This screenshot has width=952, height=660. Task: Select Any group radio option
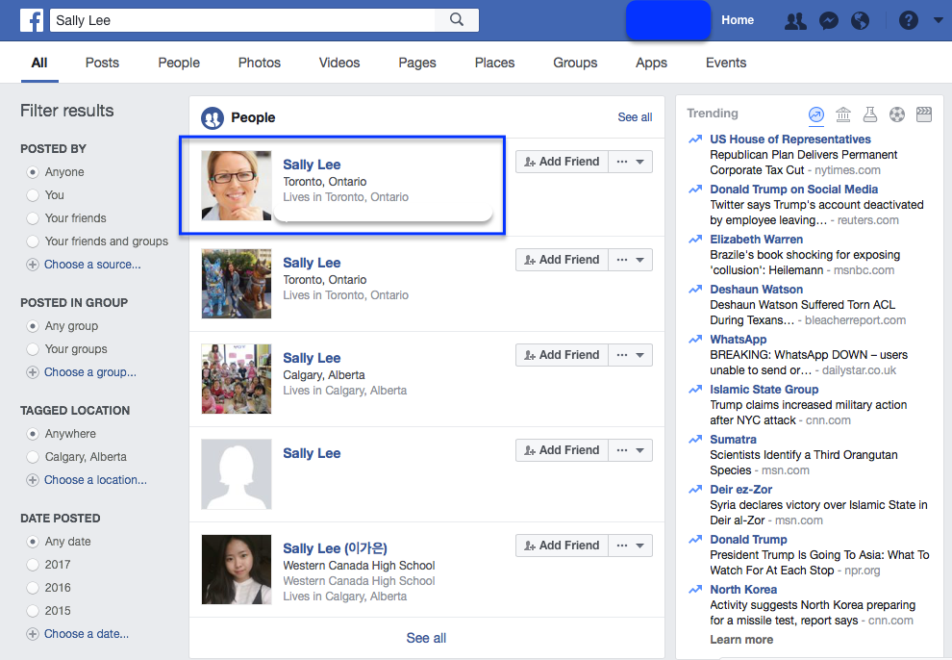tap(32, 326)
